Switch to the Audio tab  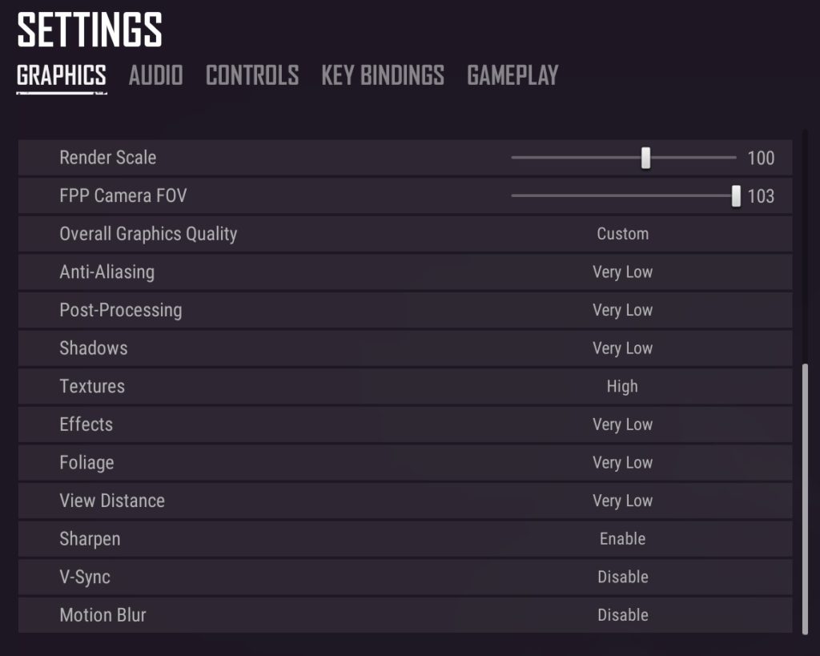tap(155, 75)
